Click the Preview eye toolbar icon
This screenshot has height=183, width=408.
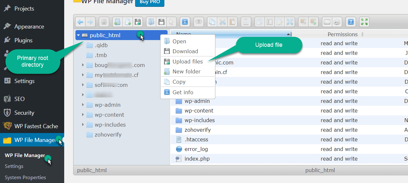(199, 22)
